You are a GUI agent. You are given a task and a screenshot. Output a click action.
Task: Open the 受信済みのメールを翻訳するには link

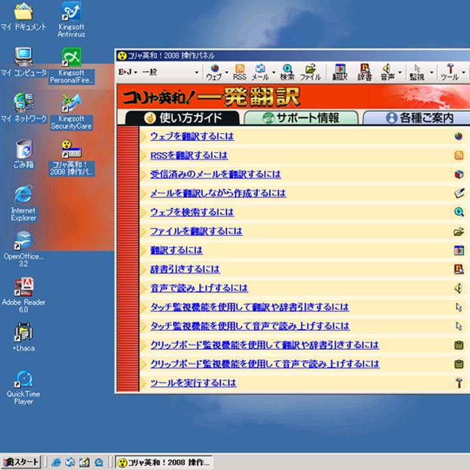pyautogui.click(x=215, y=174)
